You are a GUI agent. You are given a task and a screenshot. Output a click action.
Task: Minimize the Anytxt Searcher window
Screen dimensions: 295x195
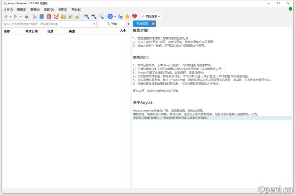269,4
